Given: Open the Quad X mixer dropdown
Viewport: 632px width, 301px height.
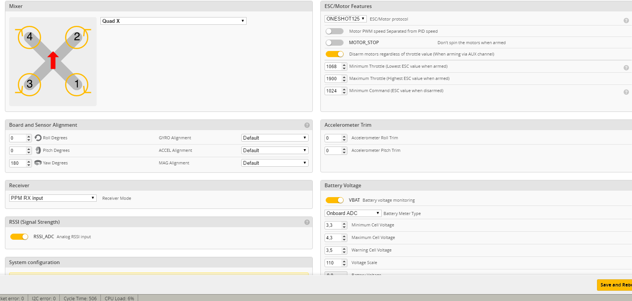Looking at the screenshot, I should [x=173, y=21].
